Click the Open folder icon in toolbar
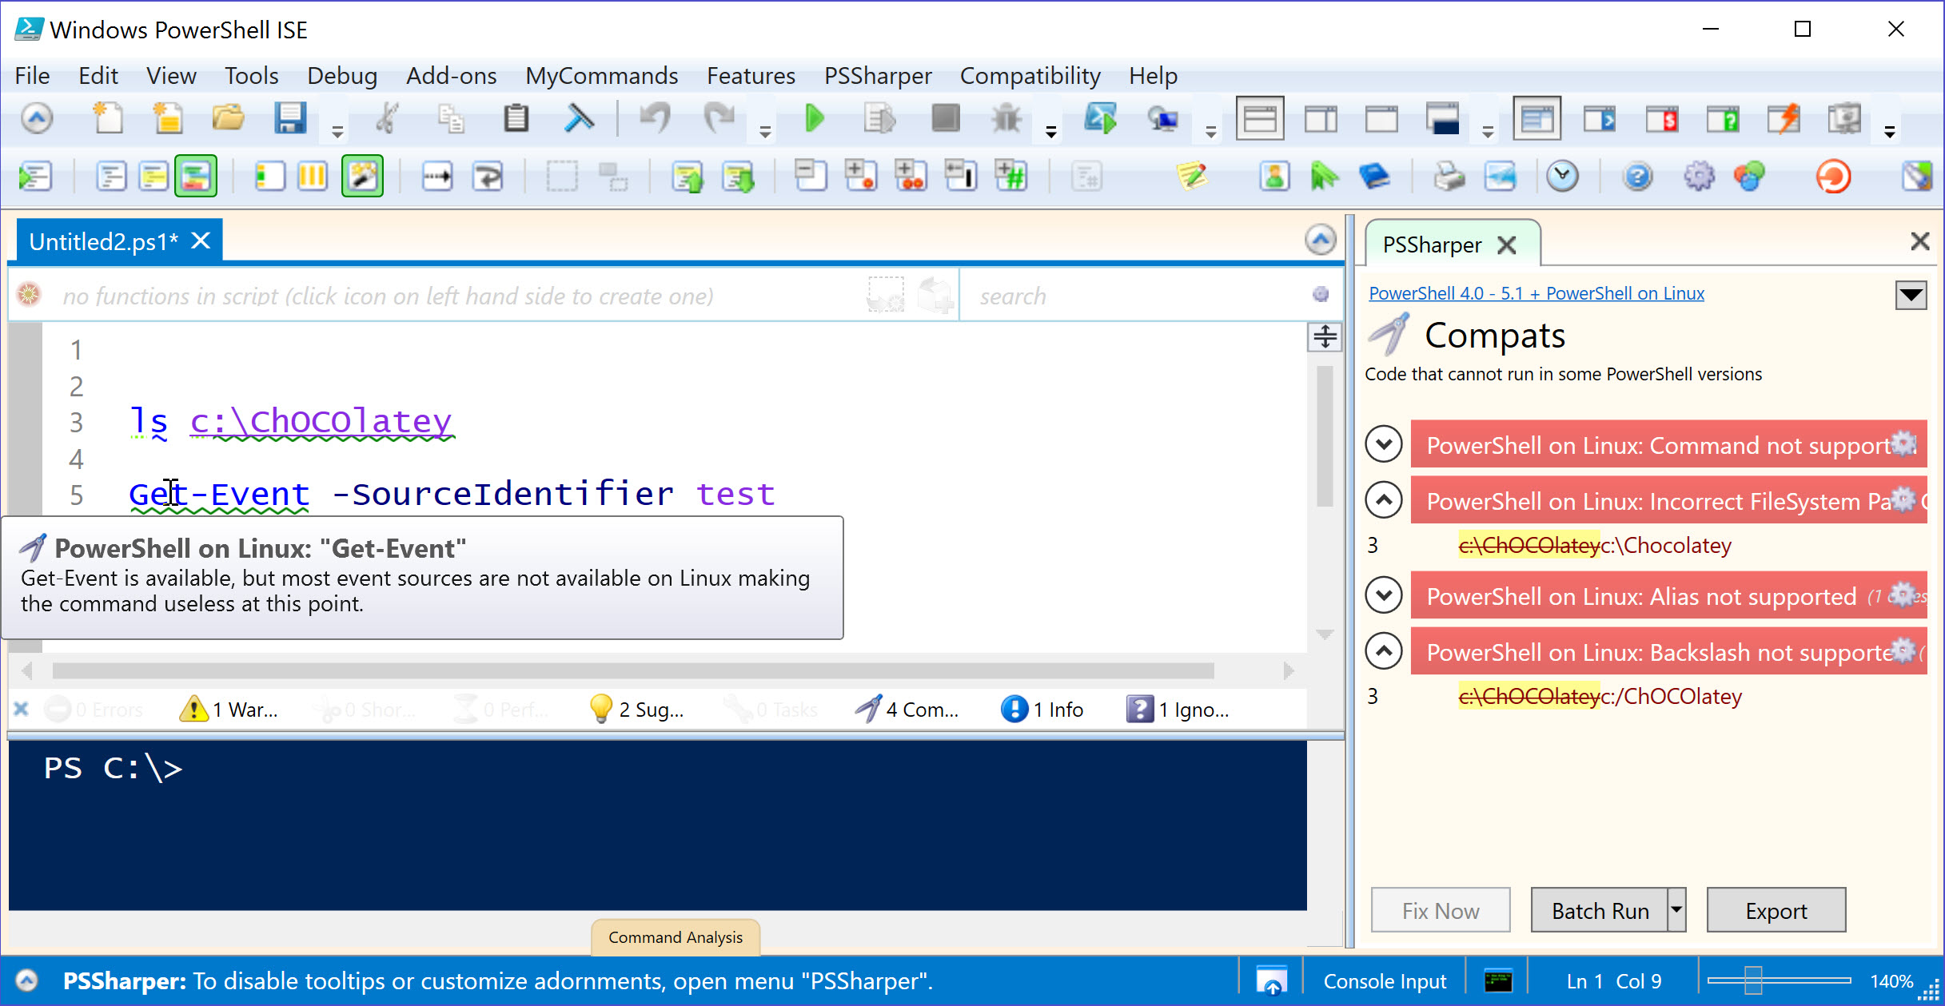Viewport: 1945px width, 1006px height. (x=229, y=119)
